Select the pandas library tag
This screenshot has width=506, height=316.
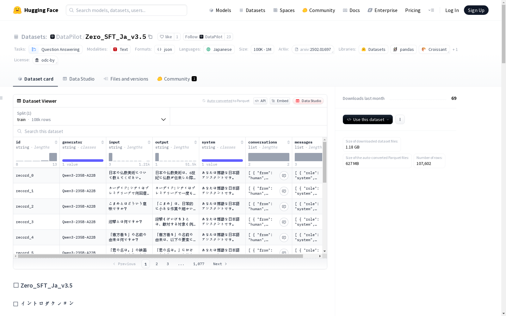point(404,49)
